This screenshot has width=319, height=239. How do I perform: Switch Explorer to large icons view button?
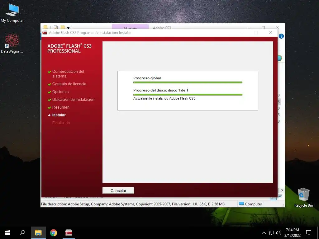click(280, 196)
